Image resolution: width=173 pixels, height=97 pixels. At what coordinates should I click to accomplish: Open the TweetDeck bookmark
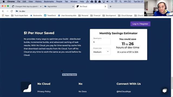[50, 16]
